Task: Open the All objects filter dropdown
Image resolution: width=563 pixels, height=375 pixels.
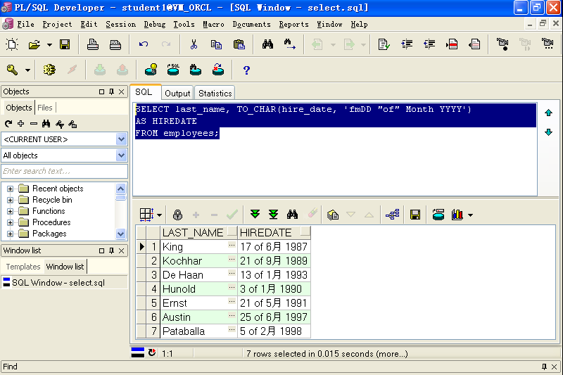Action: coord(121,155)
